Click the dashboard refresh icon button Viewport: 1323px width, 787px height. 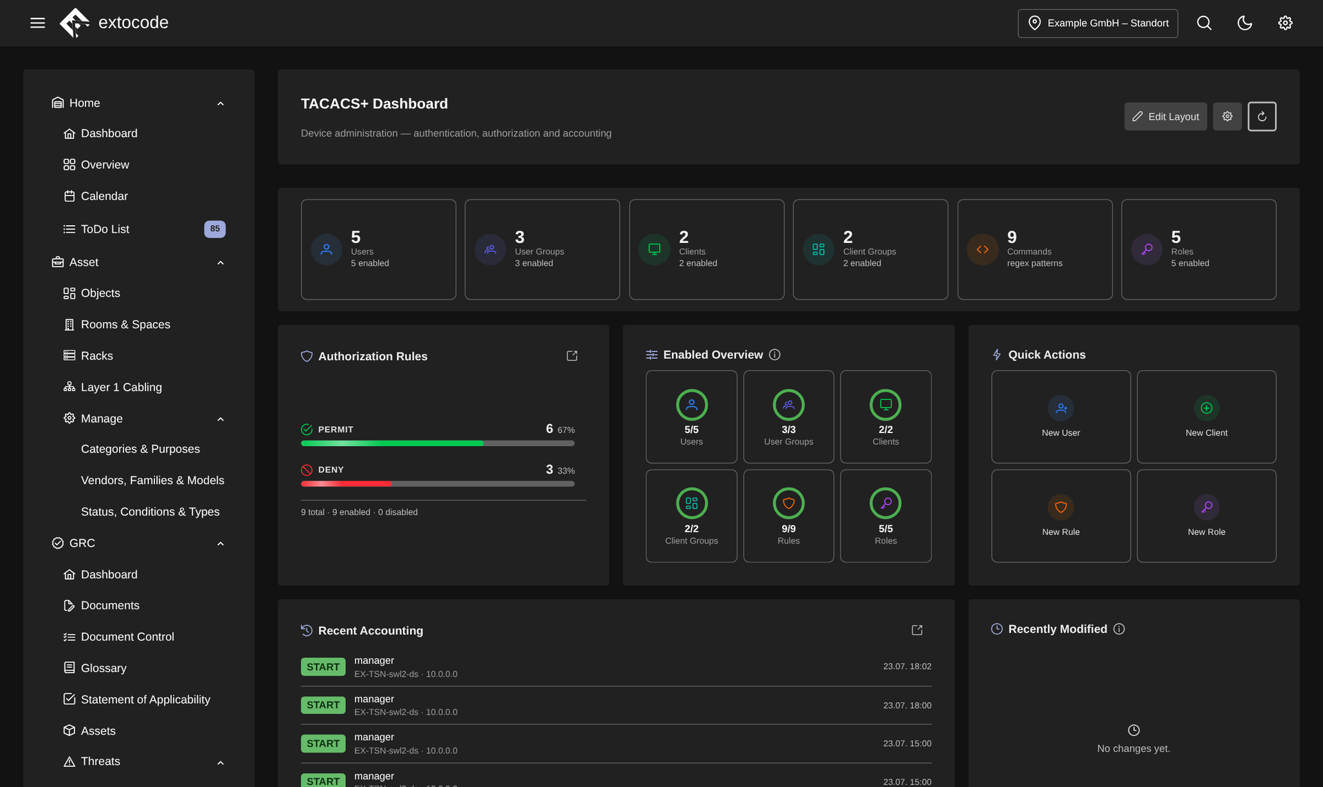point(1262,116)
